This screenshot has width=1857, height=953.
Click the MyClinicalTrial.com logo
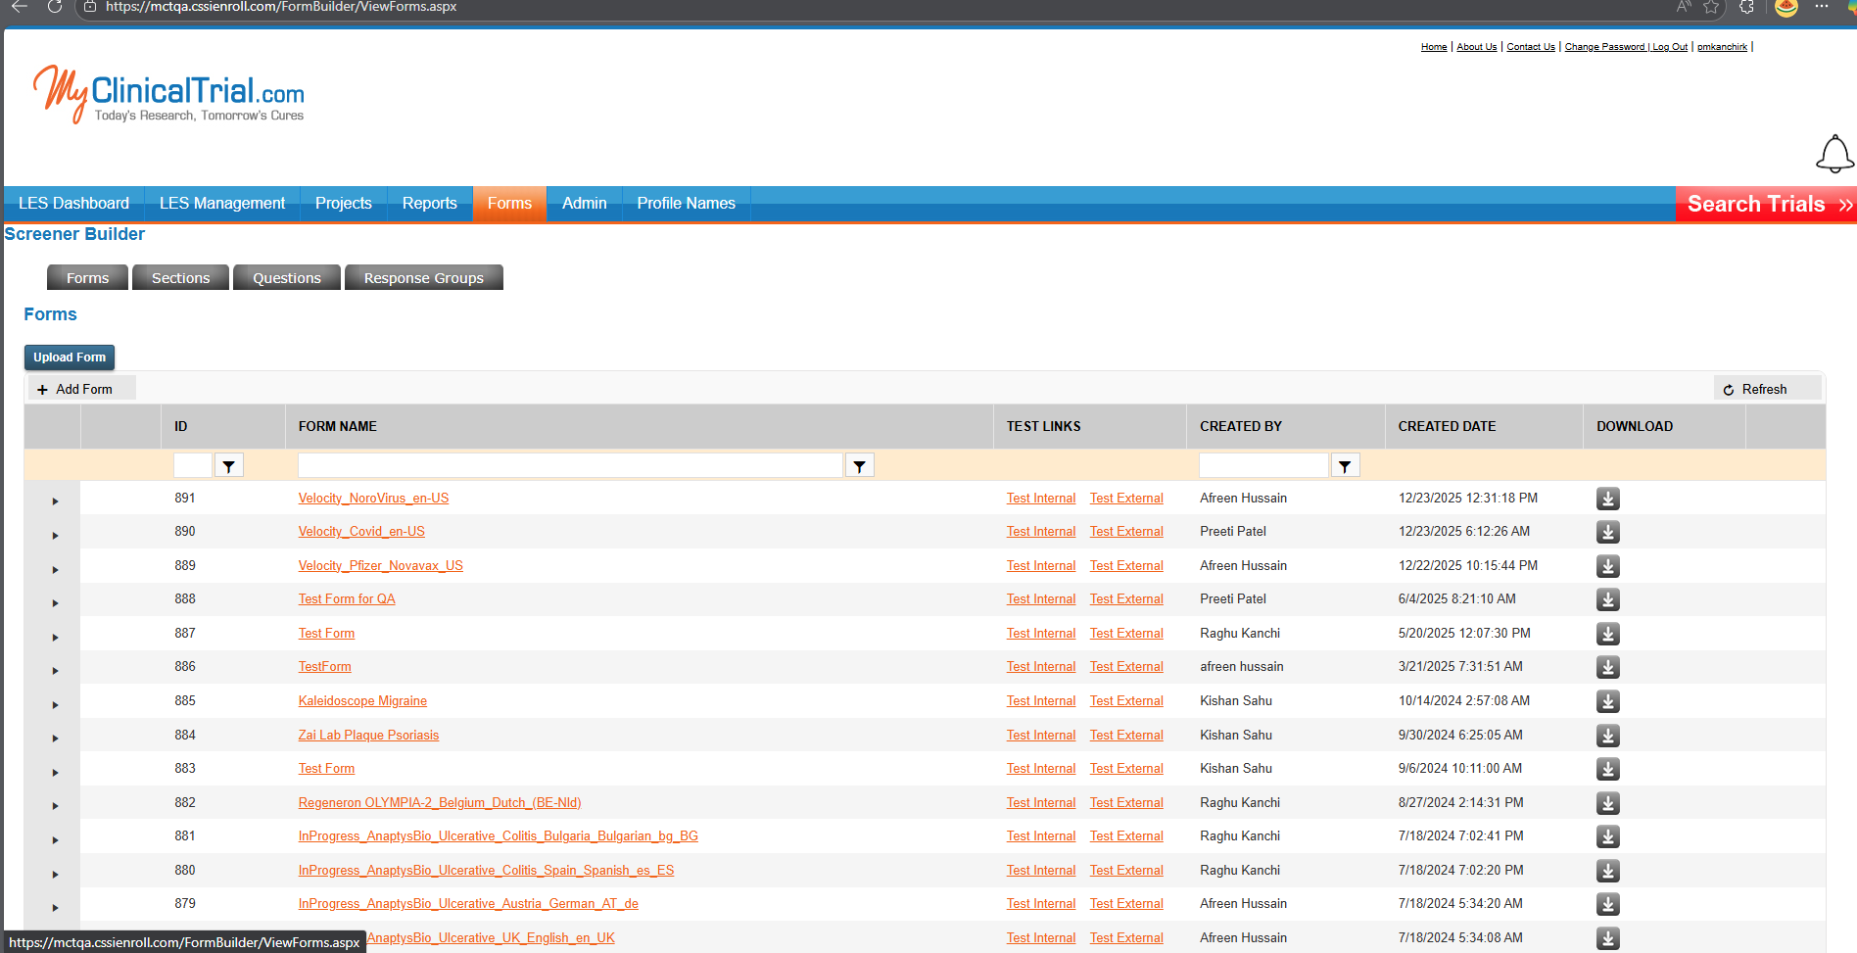point(168,94)
